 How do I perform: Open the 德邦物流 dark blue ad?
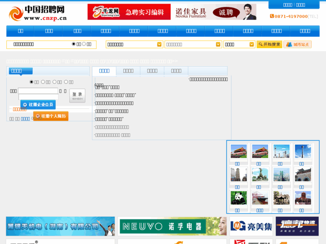(297, 226)
